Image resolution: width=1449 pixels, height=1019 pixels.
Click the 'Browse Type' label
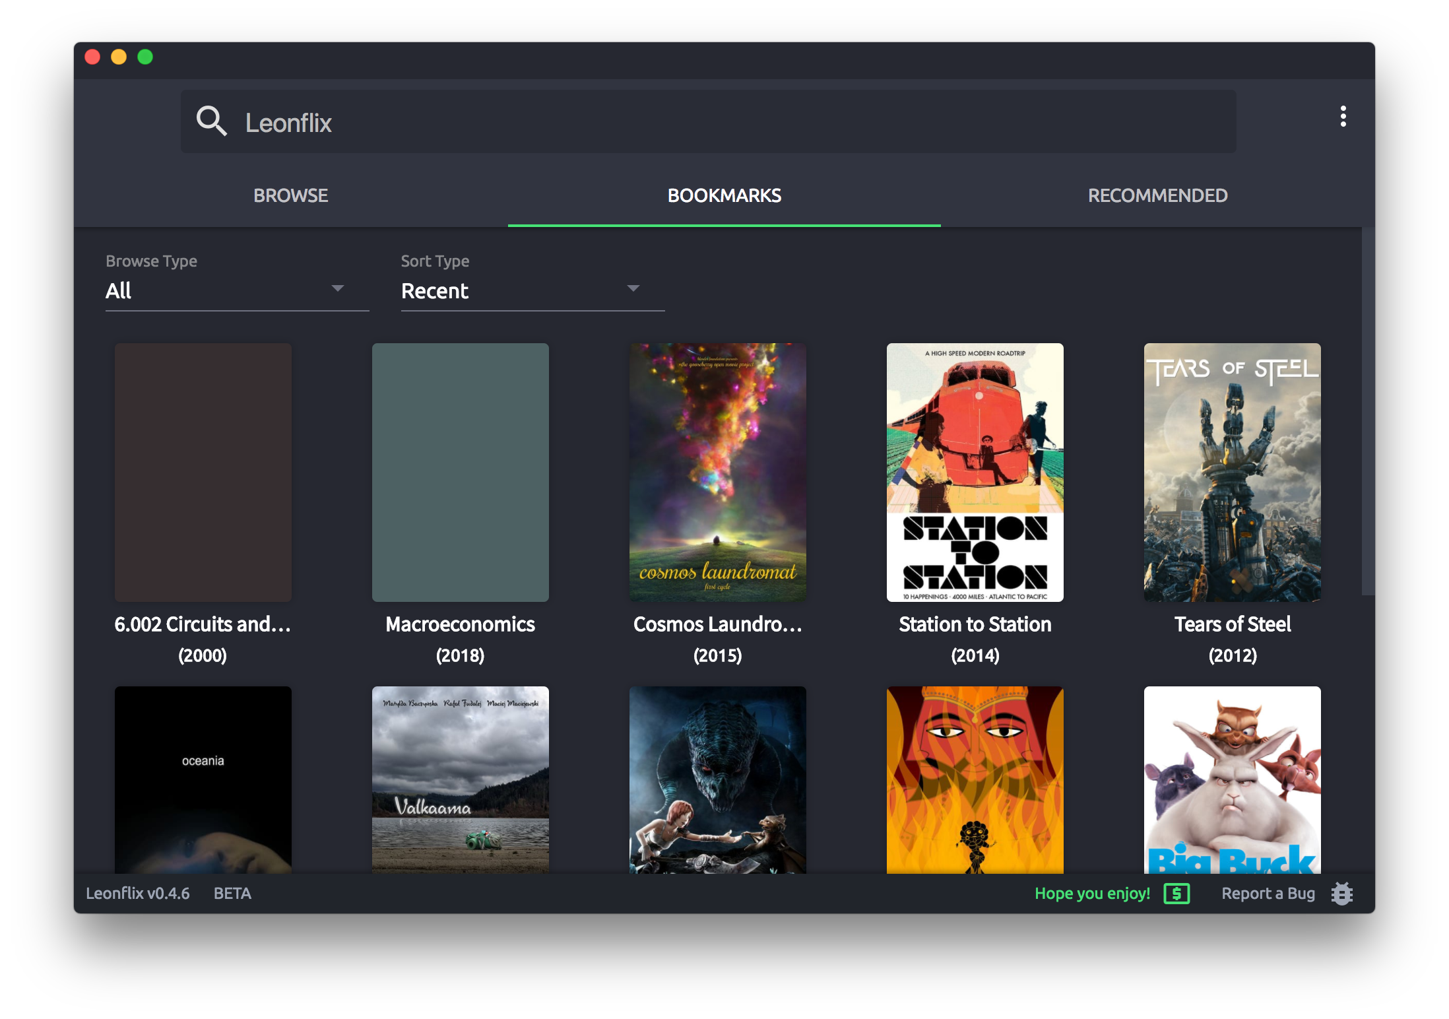(151, 261)
